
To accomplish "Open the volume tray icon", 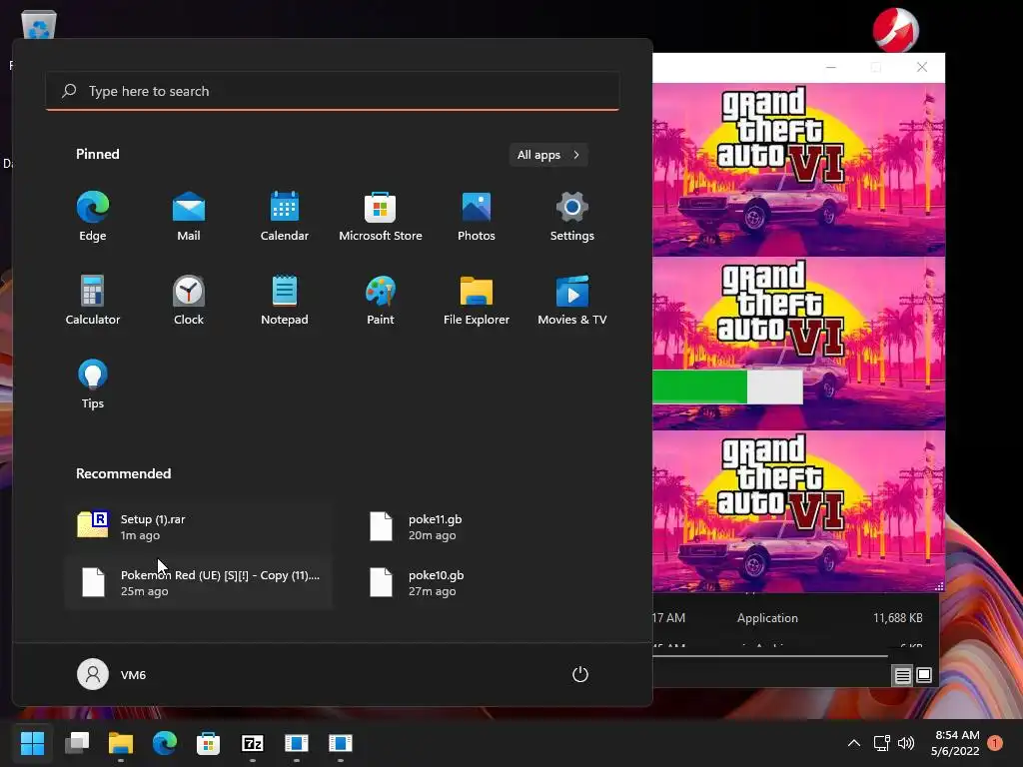I will click(x=905, y=743).
